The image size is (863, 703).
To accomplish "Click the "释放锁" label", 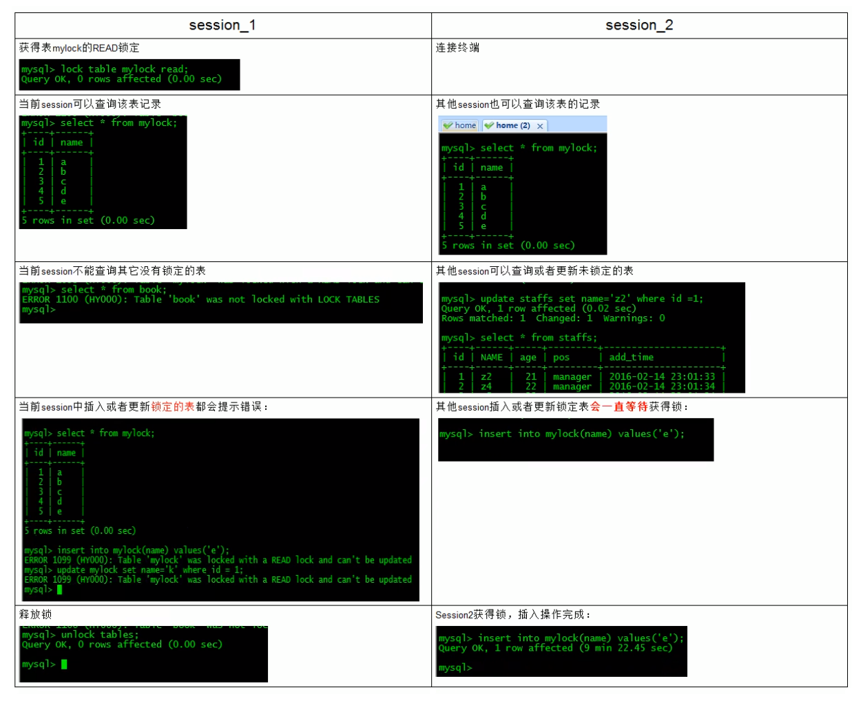I will click(x=35, y=614).
